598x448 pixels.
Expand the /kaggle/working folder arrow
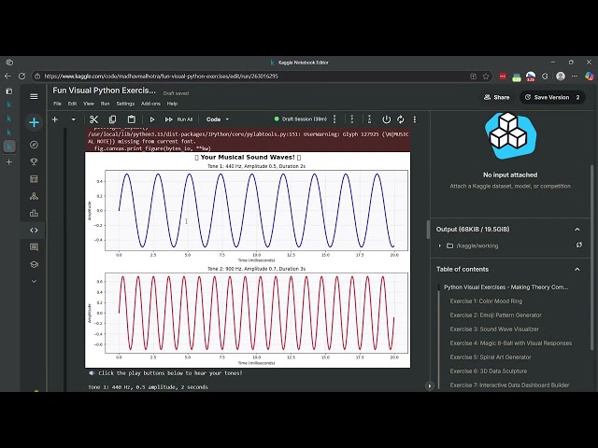(440, 245)
